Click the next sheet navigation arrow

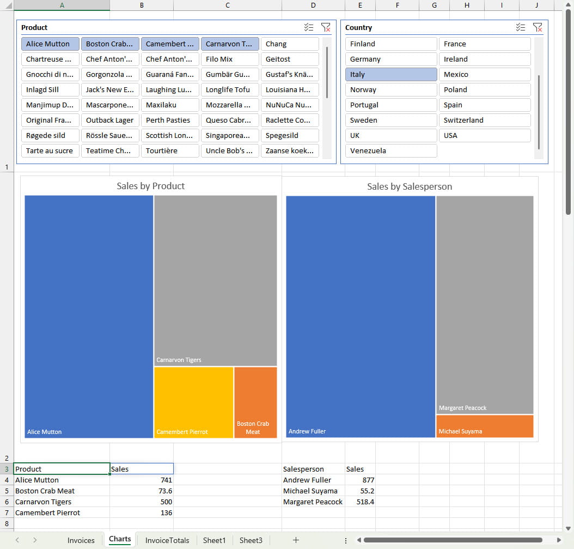coord(35,540)
